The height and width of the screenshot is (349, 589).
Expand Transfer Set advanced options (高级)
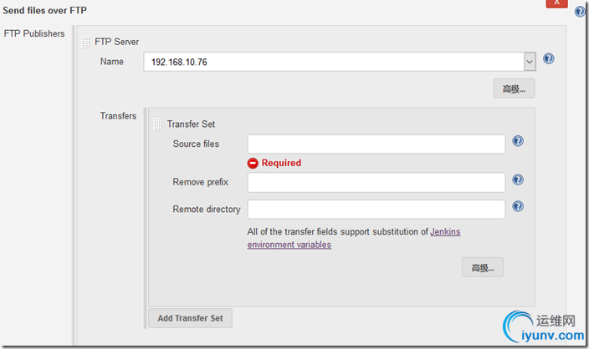pyautogui.click(x=483, y=267)
